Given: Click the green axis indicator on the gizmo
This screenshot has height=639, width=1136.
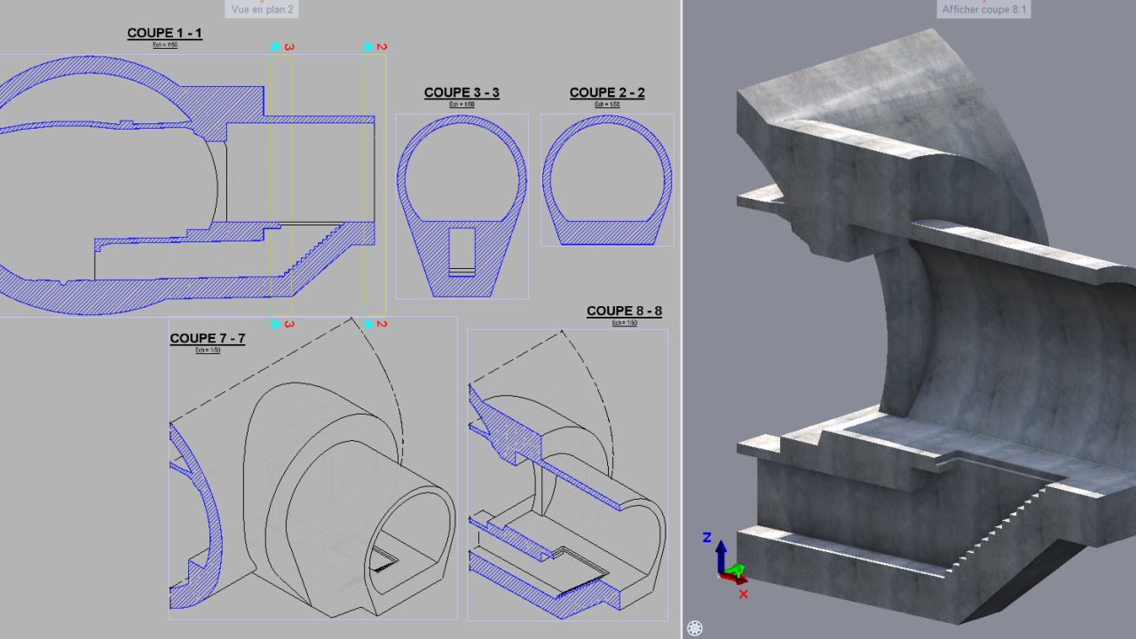Looking at the screenshot, I should [735, 568].
